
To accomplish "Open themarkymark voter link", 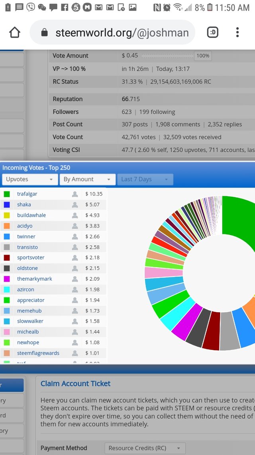I will click(35, 279).
